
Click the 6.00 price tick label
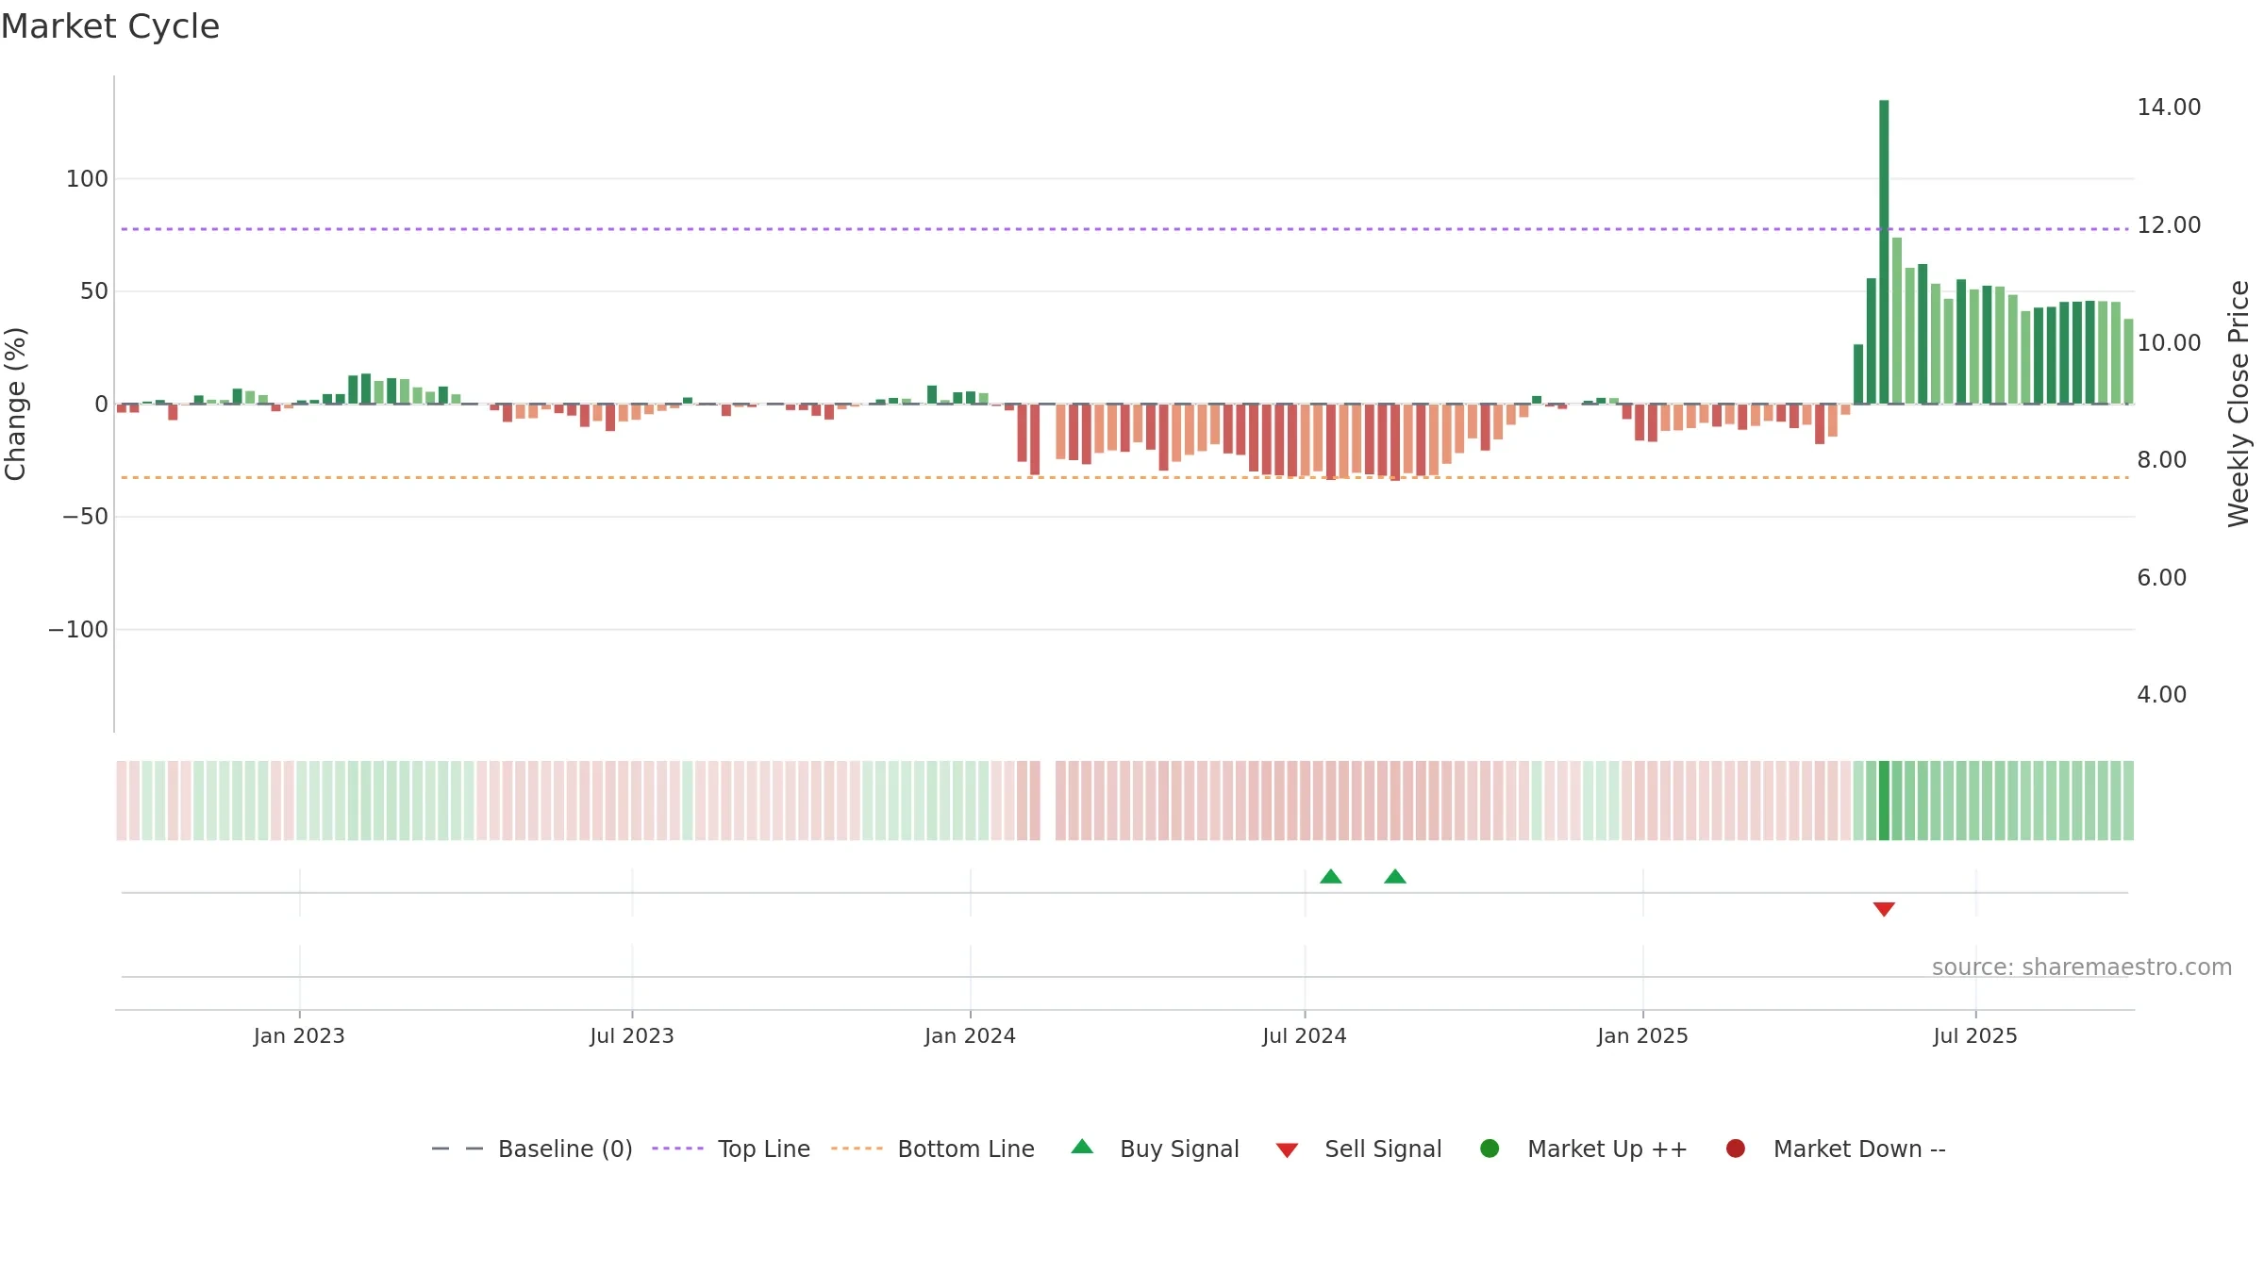coord(2161,578)
